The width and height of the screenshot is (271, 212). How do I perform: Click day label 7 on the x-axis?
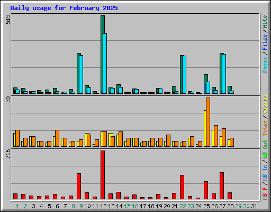(x=65, y=206)
